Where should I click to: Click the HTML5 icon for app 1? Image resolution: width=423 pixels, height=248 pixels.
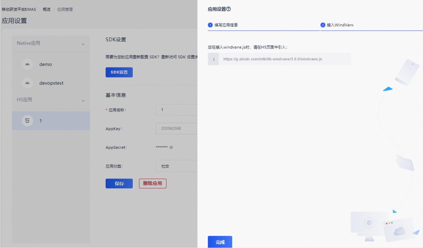(x=28, y=121)
